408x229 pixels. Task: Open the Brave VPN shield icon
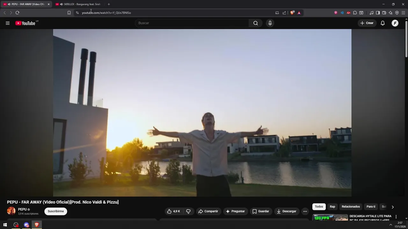point(397,13)
